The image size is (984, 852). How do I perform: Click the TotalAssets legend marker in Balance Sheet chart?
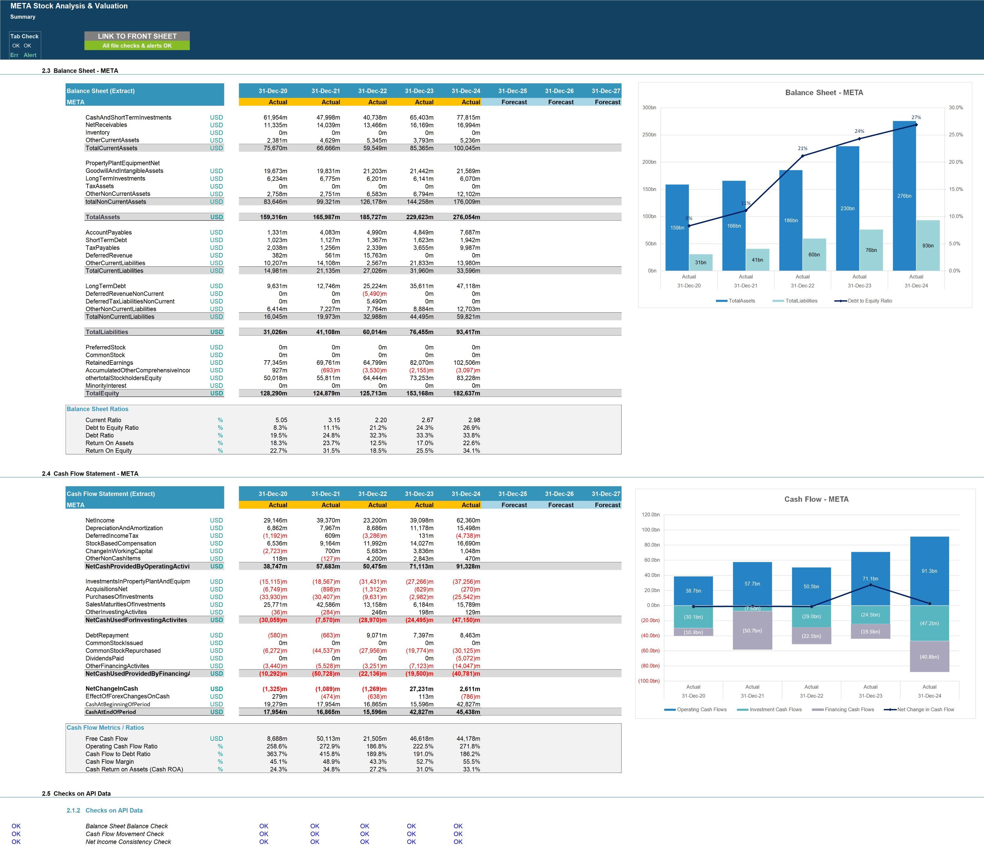tap(721, 301)
